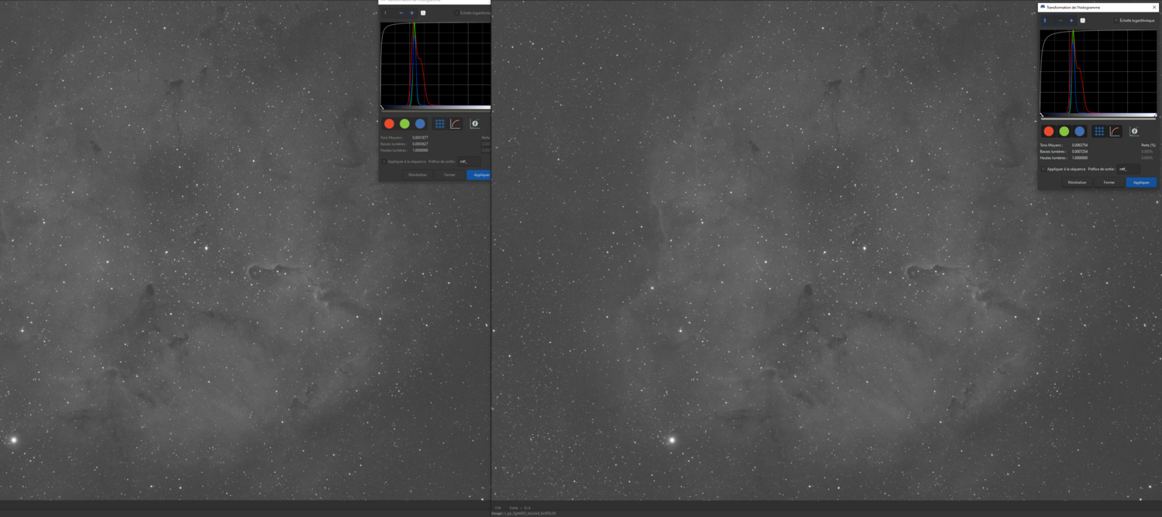
Task: Toggle green channel in left histogram dialog
Action: click(x=404, y=123)
